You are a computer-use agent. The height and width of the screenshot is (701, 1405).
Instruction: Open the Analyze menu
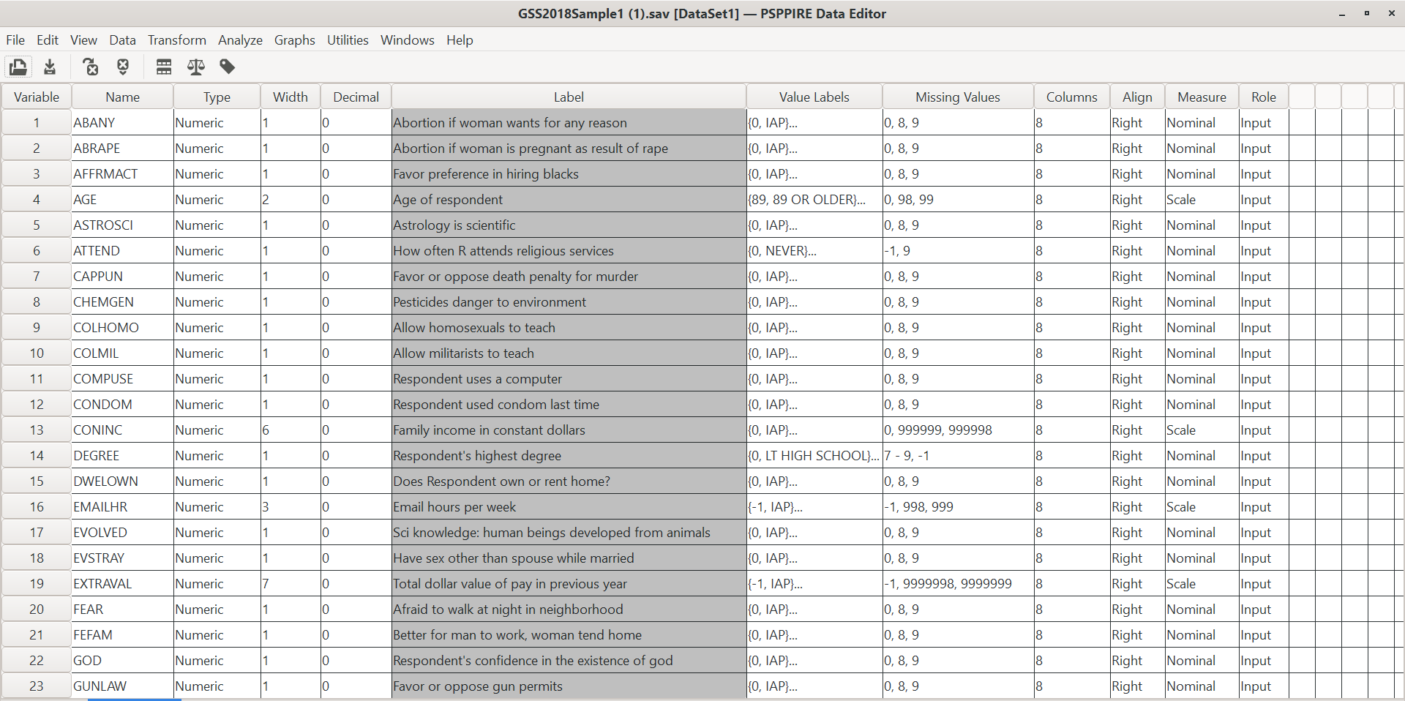tap(240, 40)
